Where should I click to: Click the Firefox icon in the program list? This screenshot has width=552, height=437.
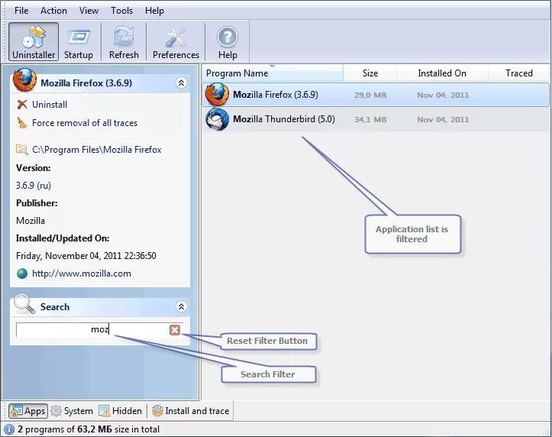point(217,95)
